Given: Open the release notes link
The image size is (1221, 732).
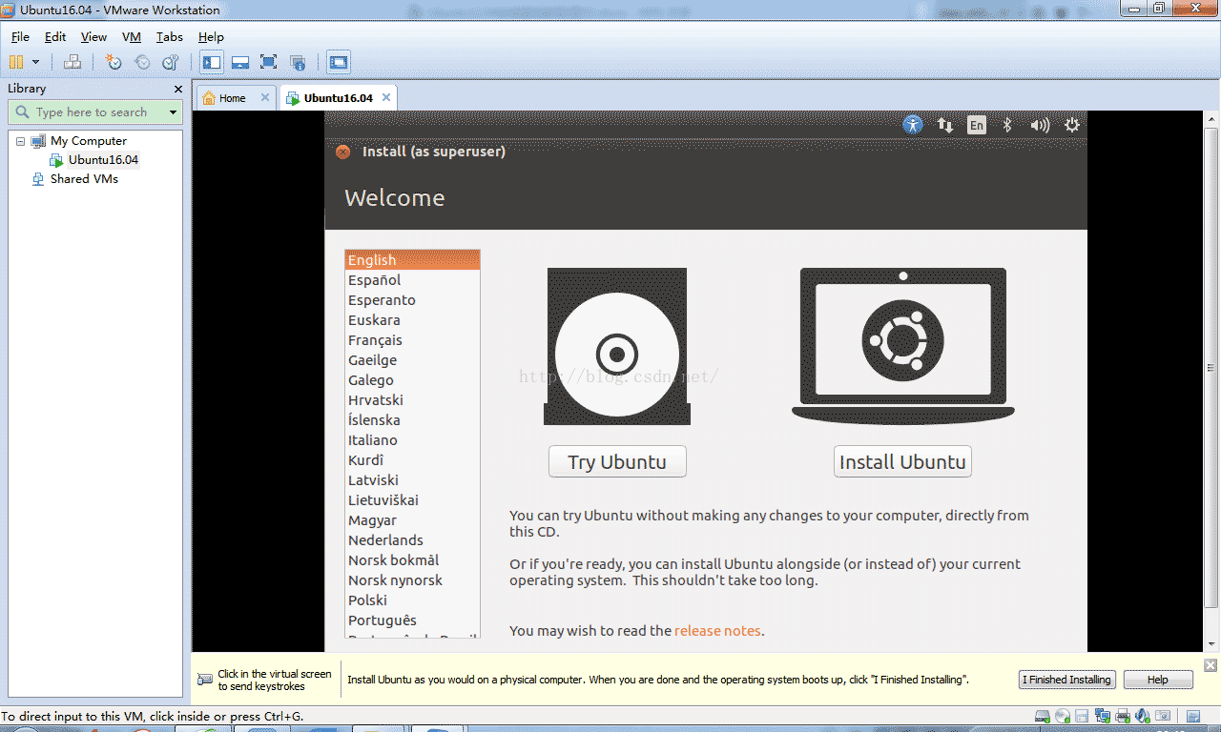Looking at the screenshot, I should coord(717,630).
